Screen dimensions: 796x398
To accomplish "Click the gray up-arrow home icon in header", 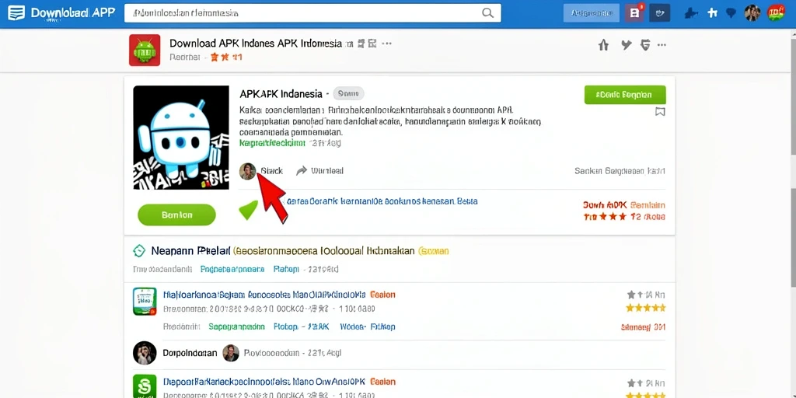I will click(x=603, y=45).
